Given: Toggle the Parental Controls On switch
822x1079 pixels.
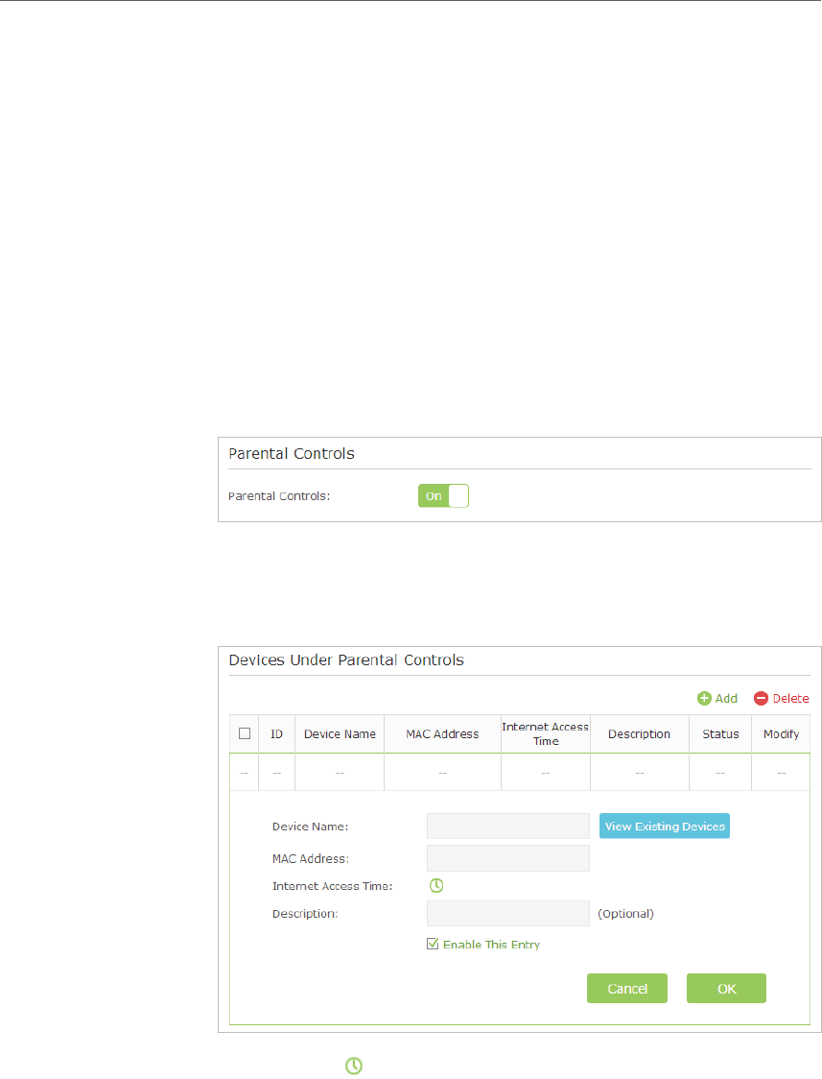Looking at the screenshot, I should click(x=443, y=496).
